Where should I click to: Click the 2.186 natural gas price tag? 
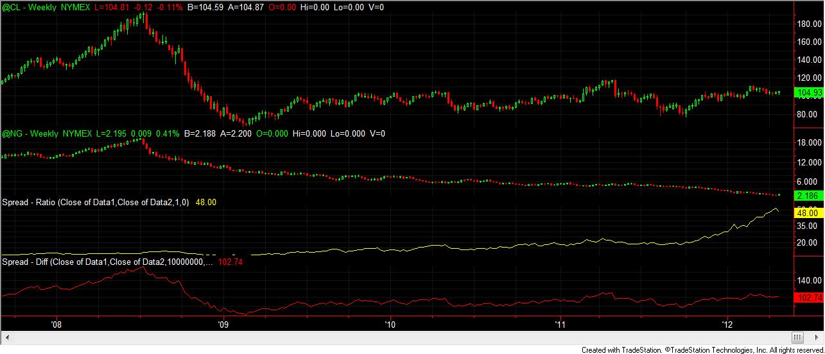(x=808, y=194)
